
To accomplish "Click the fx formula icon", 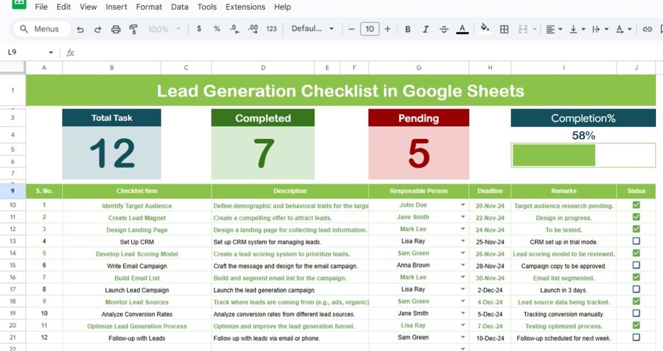I will click(x=70, y=53).
